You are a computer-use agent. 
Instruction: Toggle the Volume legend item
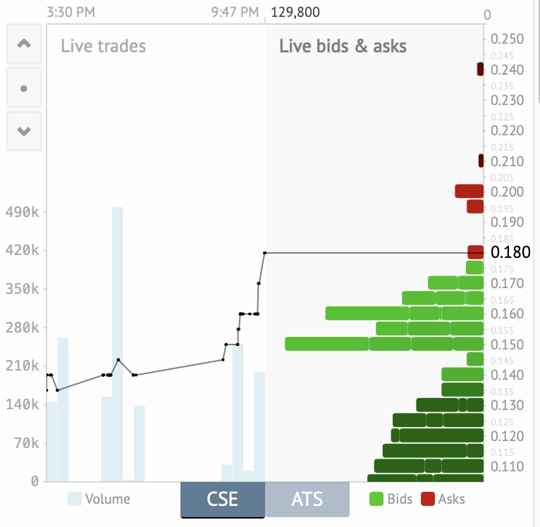[99, 500]
